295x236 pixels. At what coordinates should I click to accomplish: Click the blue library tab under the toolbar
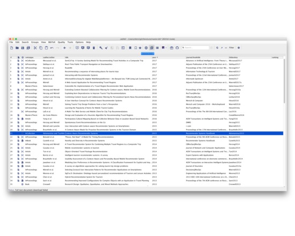click(x=147, y=54)
